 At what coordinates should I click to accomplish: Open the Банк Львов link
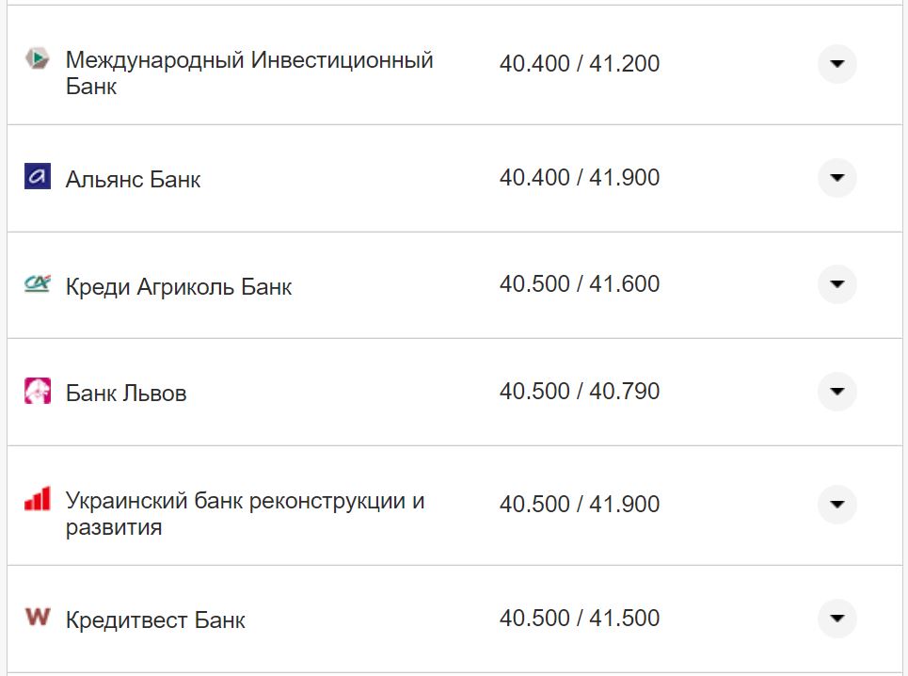[125, 393]
